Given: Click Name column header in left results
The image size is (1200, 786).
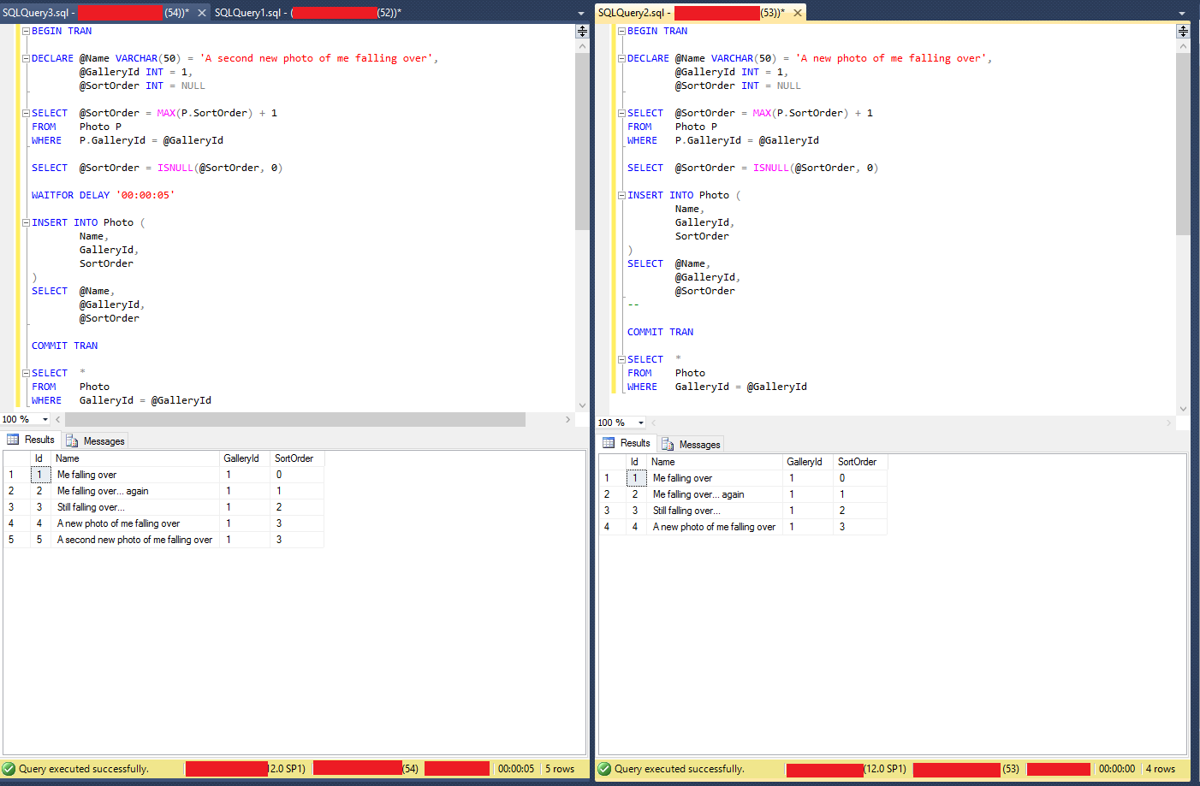Looking at the screenshot, I should (135, 458).
